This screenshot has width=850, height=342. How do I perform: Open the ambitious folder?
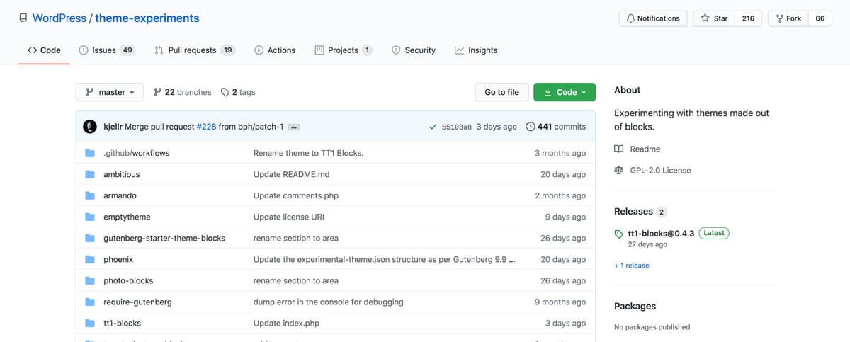click(122, 174)
